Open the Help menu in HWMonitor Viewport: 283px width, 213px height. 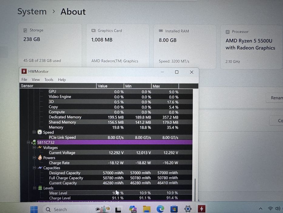[62, 80]
